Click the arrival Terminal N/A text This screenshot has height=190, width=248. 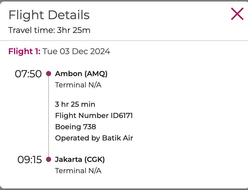78,171
